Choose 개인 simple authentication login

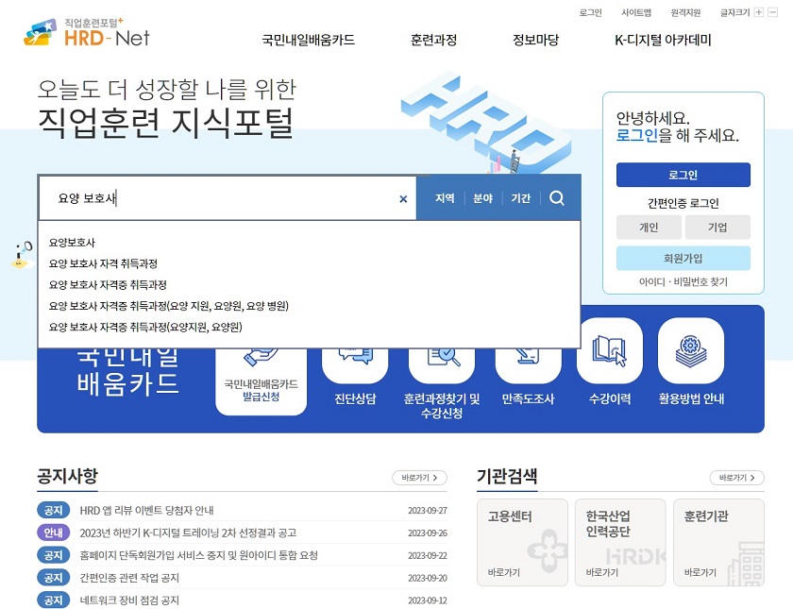649,228
